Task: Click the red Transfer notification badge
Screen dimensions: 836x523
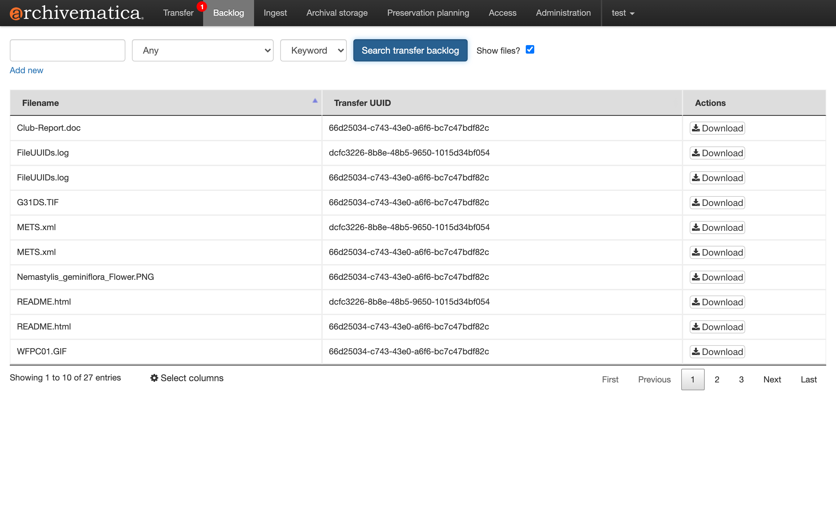Action: click(x=202, y=7)
